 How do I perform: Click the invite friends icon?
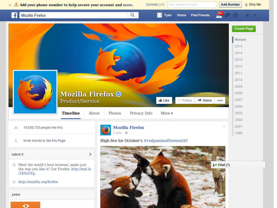(x=16, y=141)
